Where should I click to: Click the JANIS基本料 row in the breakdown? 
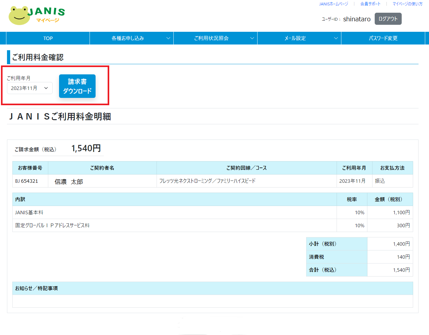tap(29, 212)
